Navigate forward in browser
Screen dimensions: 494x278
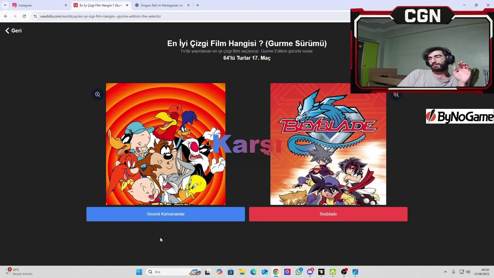point(15,16)
